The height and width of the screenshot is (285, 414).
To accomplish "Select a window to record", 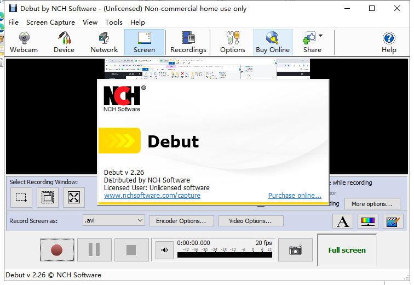I will [48, 197].
